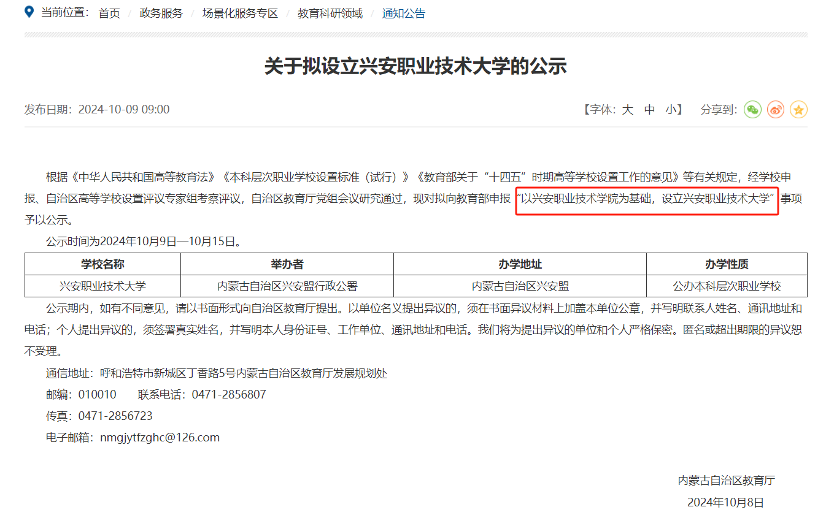Share via the yellow star Qzone icon

click(799, 109)
